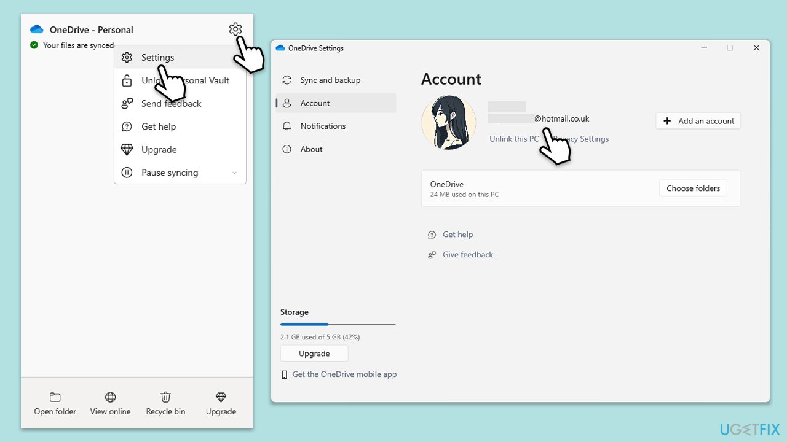Screen dimensions: 787x442
Task: Open Get help link in Account page
Action: point(457,235)
